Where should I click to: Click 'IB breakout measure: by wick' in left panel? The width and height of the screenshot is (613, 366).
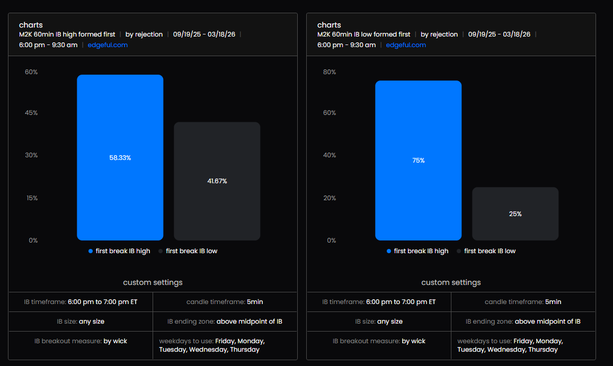pos(81,341)
